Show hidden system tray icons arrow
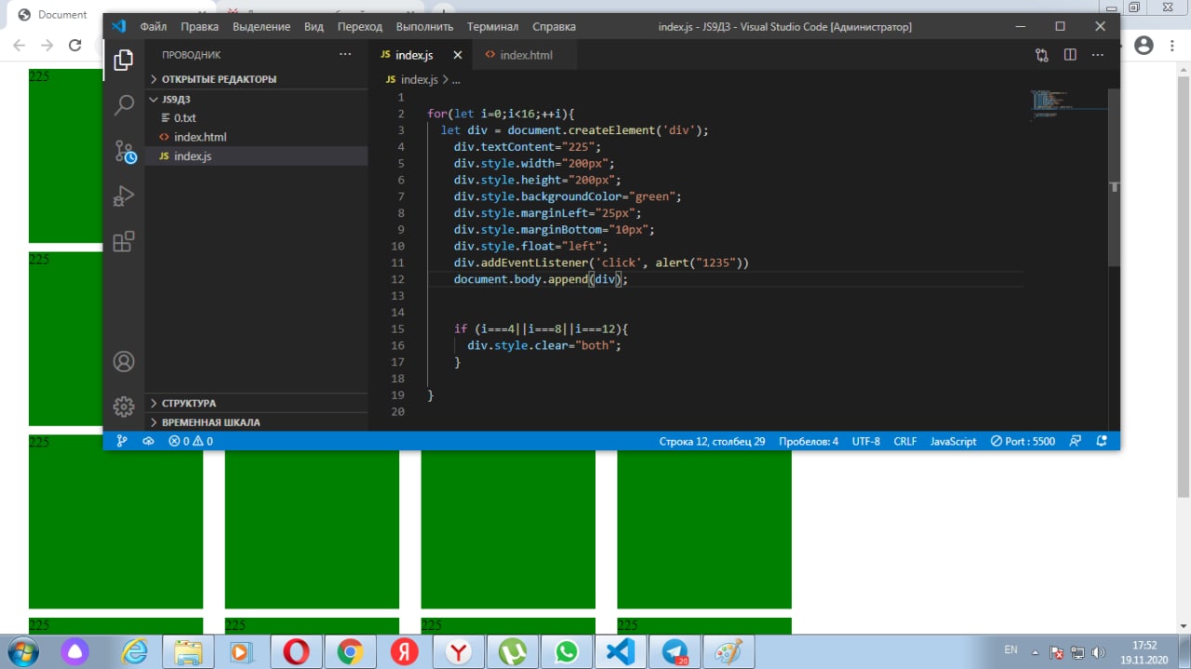 1036,651
